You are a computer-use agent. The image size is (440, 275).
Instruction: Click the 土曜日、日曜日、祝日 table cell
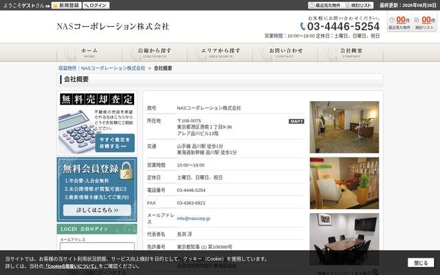pos(199,177)
